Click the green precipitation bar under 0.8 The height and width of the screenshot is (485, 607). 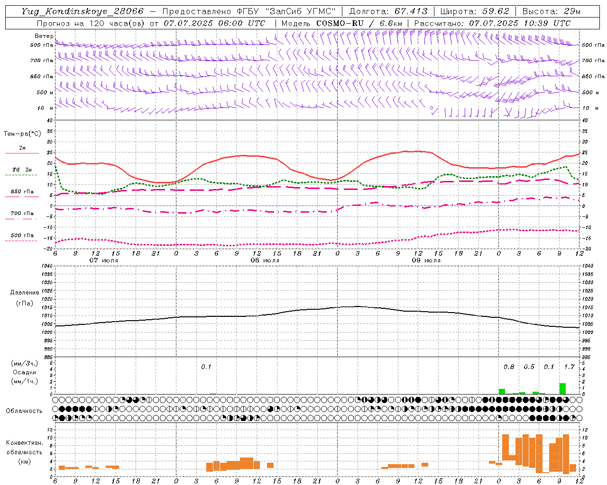tap(502, 391)
